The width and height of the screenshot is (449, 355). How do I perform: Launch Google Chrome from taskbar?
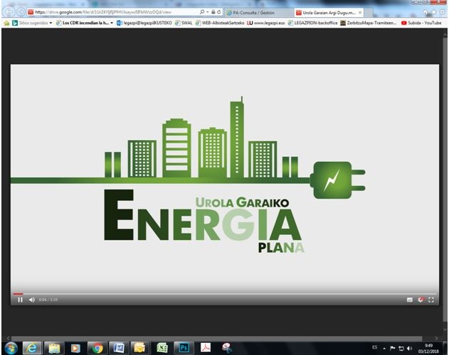[x=97, y=348]
